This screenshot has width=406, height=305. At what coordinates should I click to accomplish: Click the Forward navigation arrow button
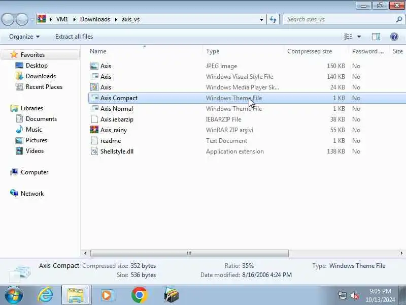tap(22, 19)
